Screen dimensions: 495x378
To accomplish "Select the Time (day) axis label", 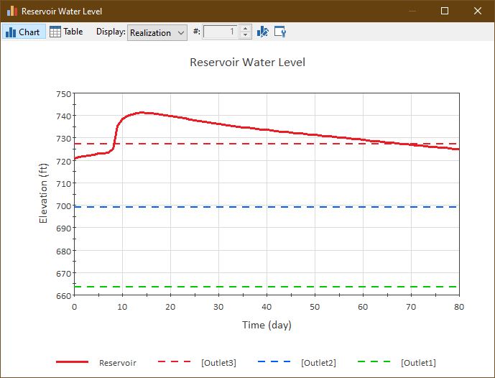I will click(267, 325).
